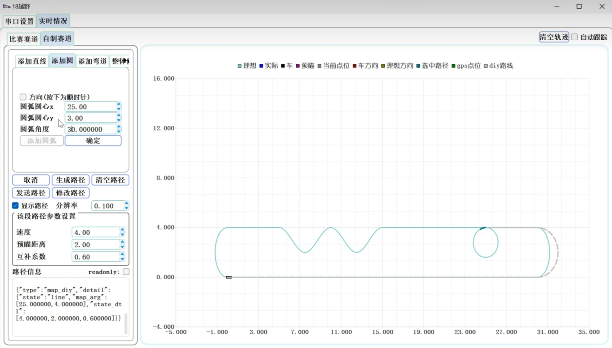
Task: Click the car marker at track start
Action: [229, 277]
